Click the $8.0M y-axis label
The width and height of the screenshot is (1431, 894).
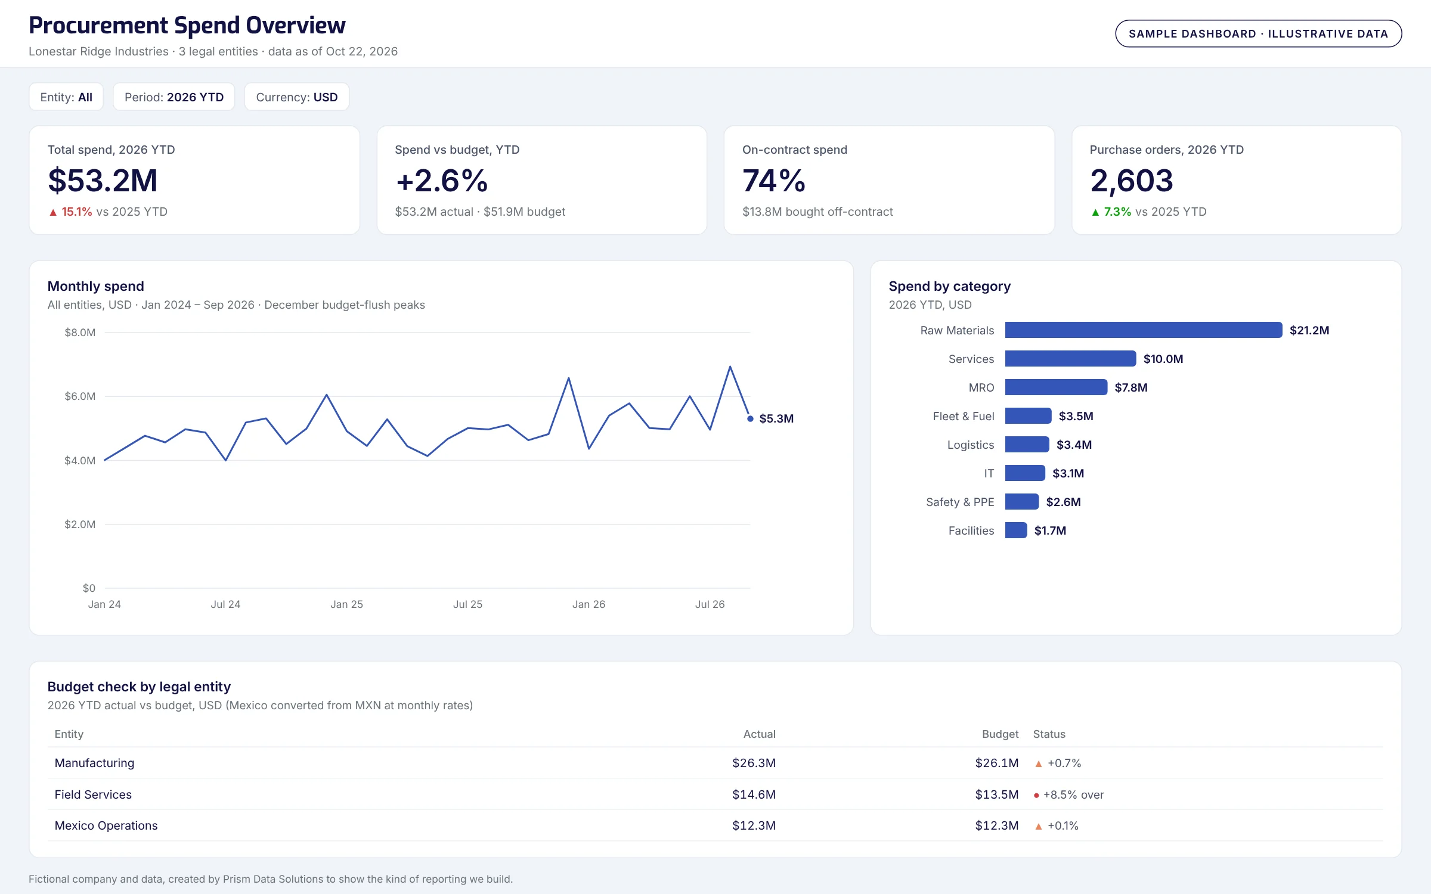tap(80, 333)
